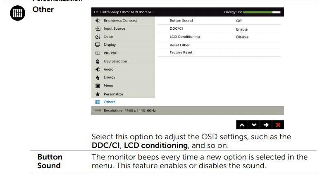Click the Audio speaker icon
The image size is (327, 181).
[98, 69]
